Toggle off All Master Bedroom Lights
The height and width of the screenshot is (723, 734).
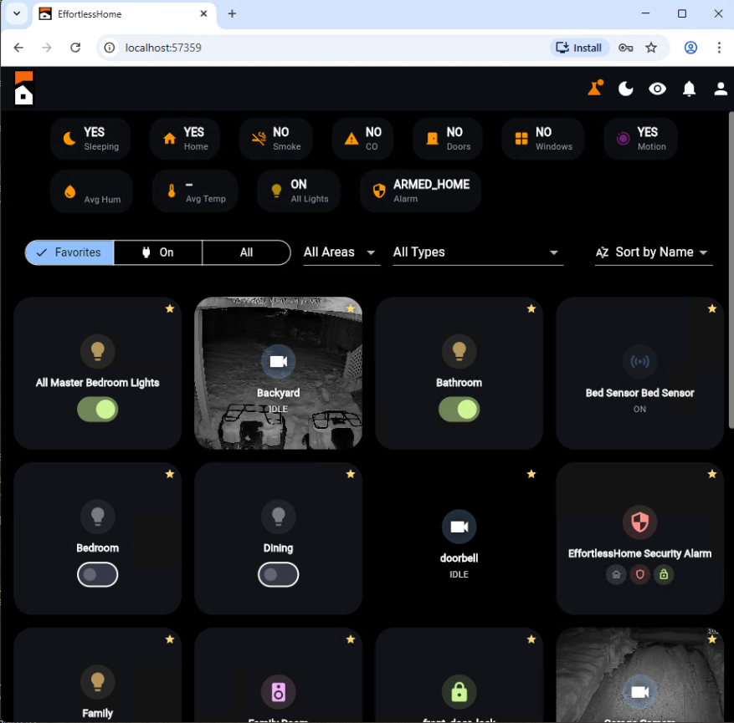[x=97, y=410]
